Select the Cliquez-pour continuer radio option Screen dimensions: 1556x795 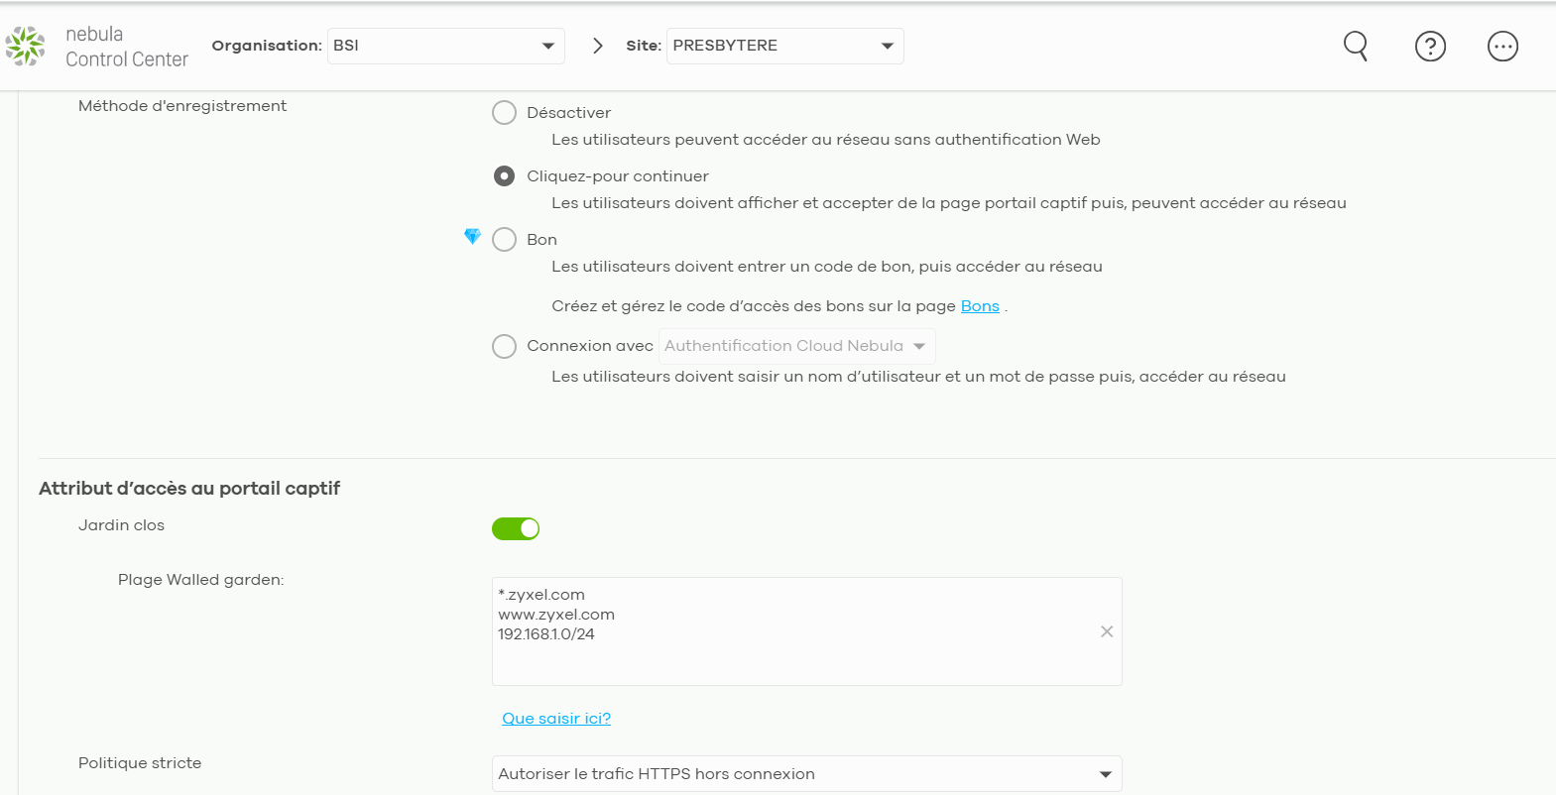pos(504,175)
